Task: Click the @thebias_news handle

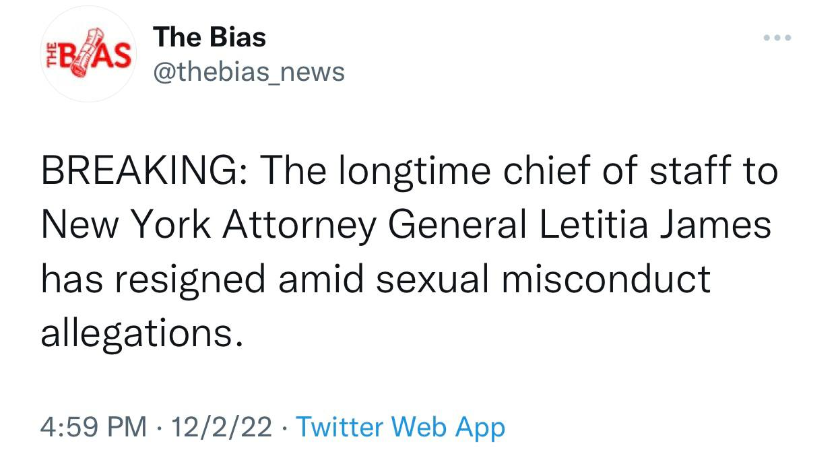Action: [x=249, y=71]
